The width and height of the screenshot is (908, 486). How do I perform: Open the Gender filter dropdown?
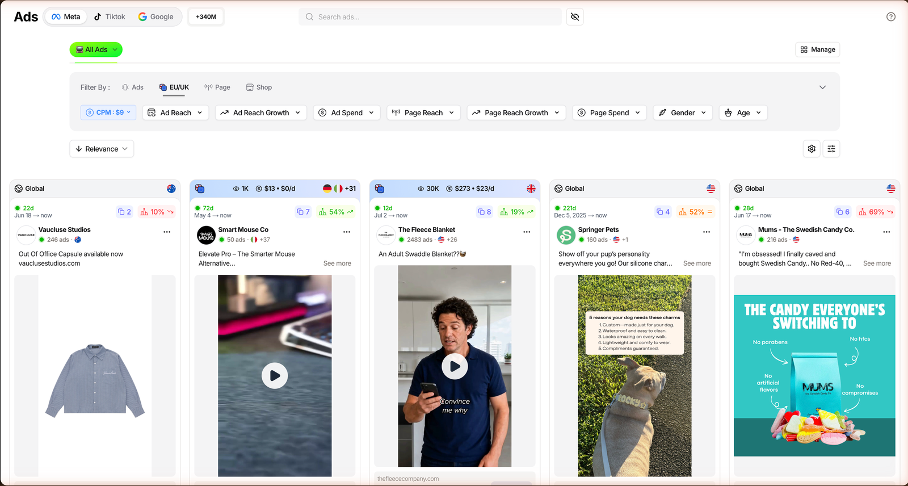click(683, 112)
